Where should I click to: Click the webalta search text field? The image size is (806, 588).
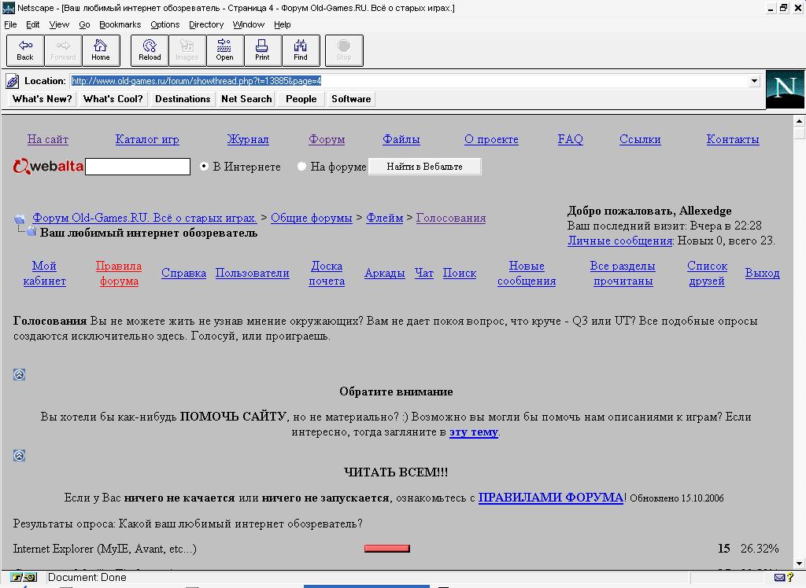pyautogui.click(x=138, y=167)
